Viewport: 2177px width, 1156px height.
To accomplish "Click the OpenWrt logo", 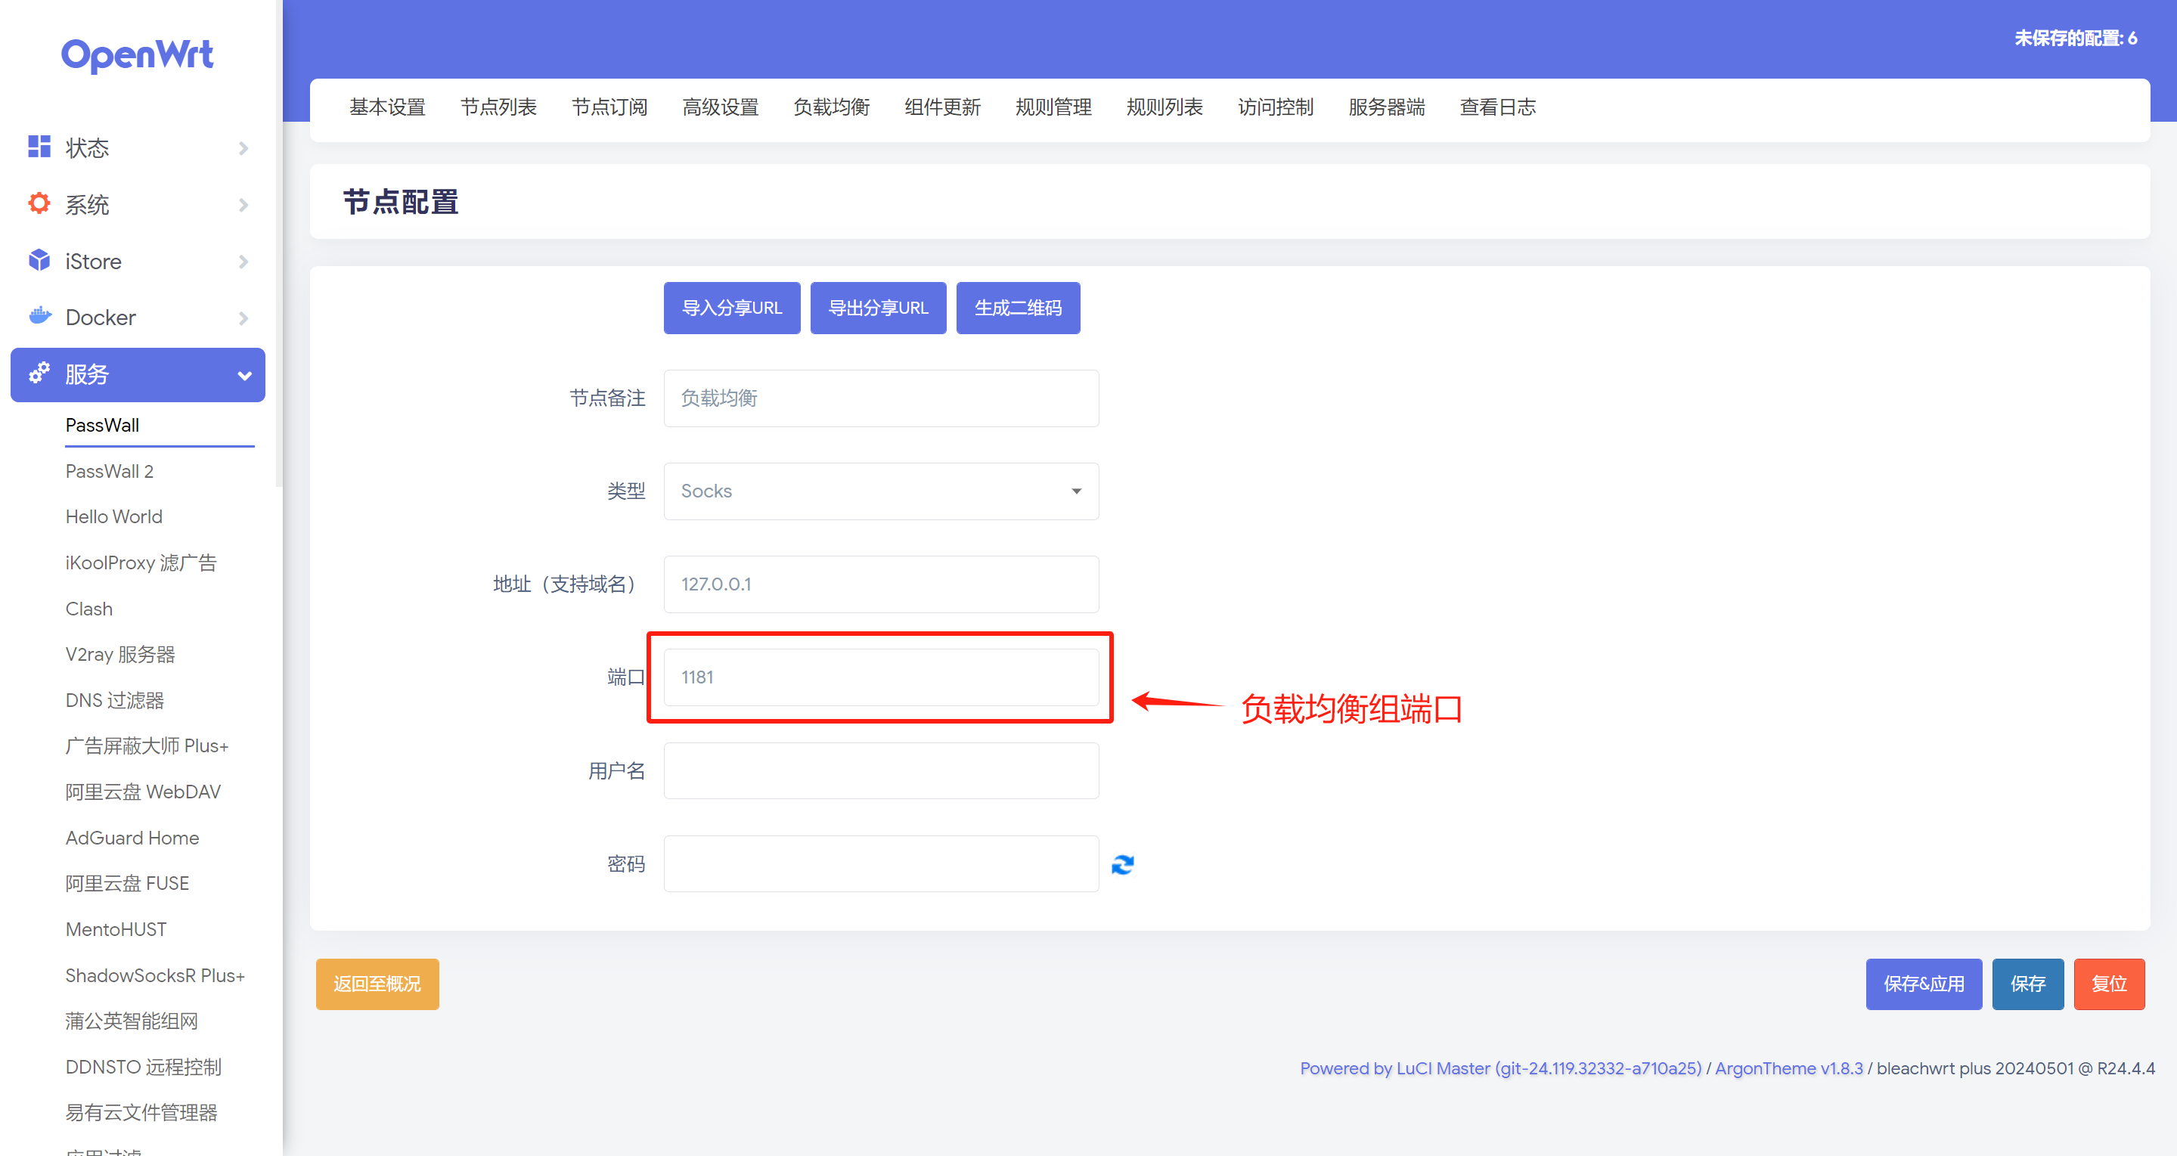I will 138,56.
